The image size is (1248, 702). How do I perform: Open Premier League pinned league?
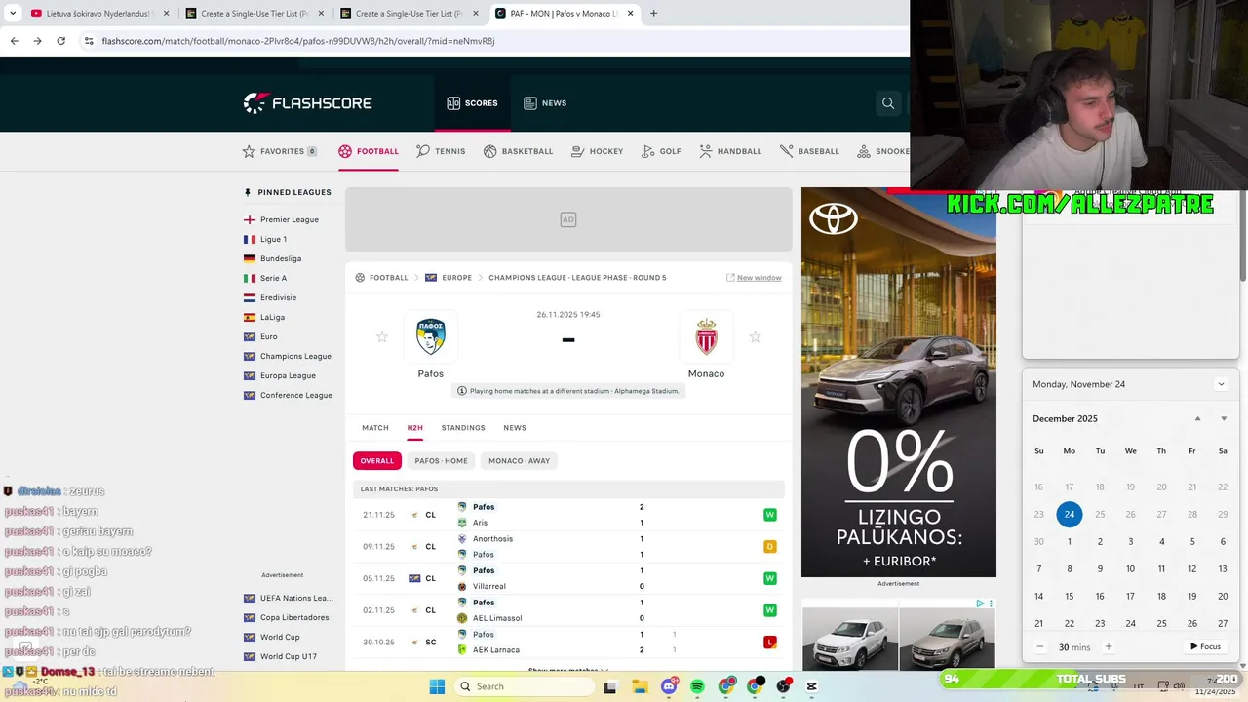(x=282, y=219)
